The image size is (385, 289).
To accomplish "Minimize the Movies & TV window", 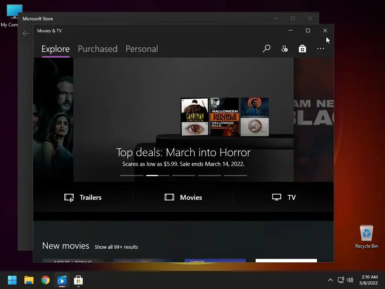I will click(291, 30).
